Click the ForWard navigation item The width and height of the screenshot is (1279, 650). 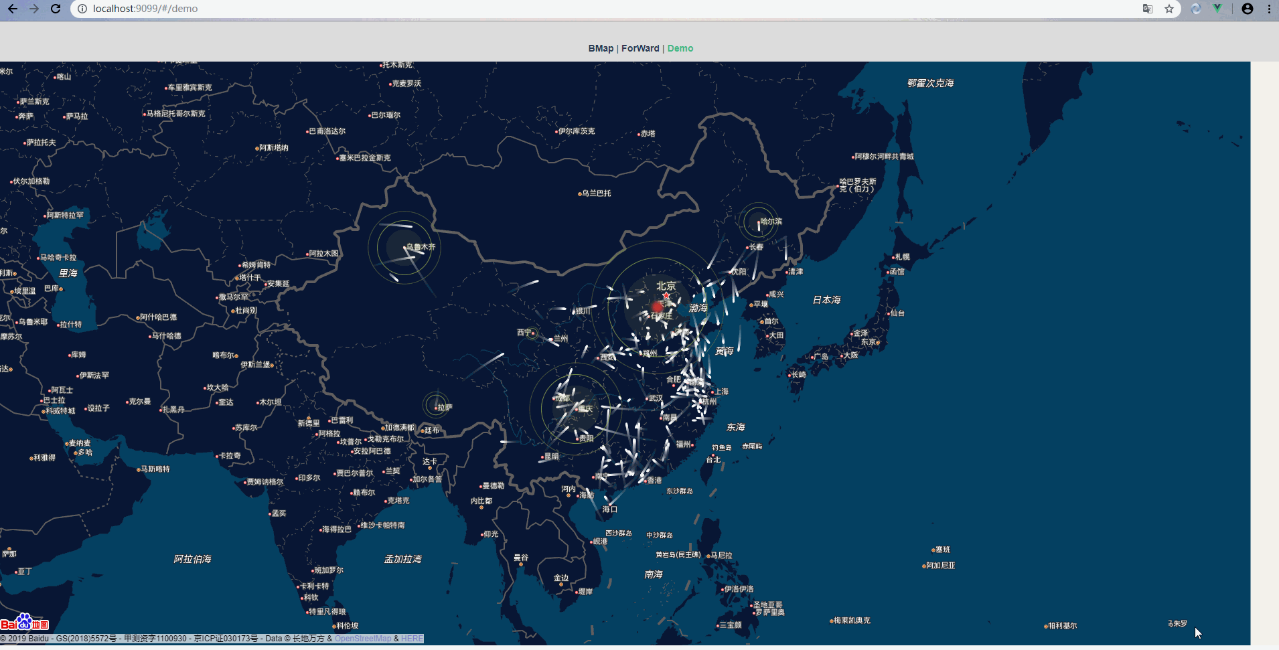click(639, 48)
